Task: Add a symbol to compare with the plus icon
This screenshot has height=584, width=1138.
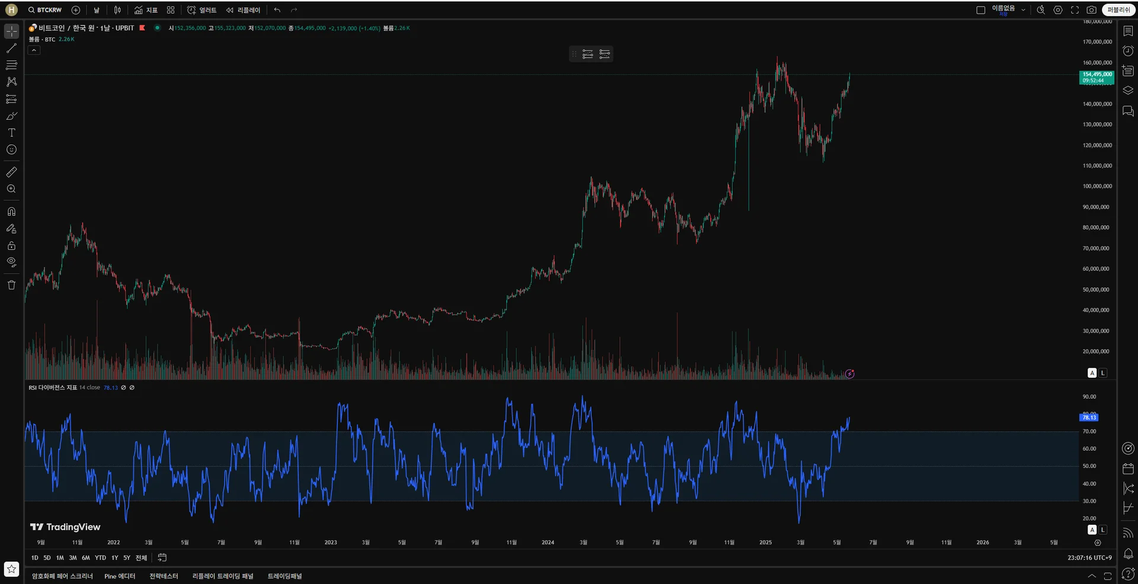Action: click(x=76, y=10)
